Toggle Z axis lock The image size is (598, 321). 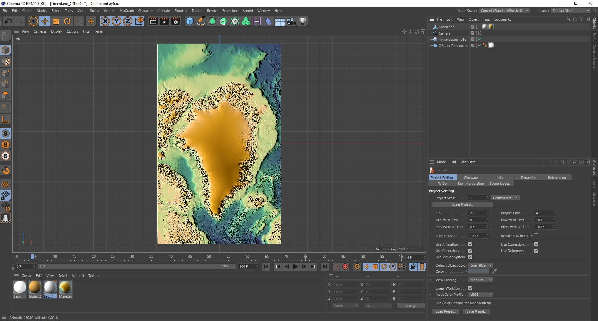(x=128, y=21)
